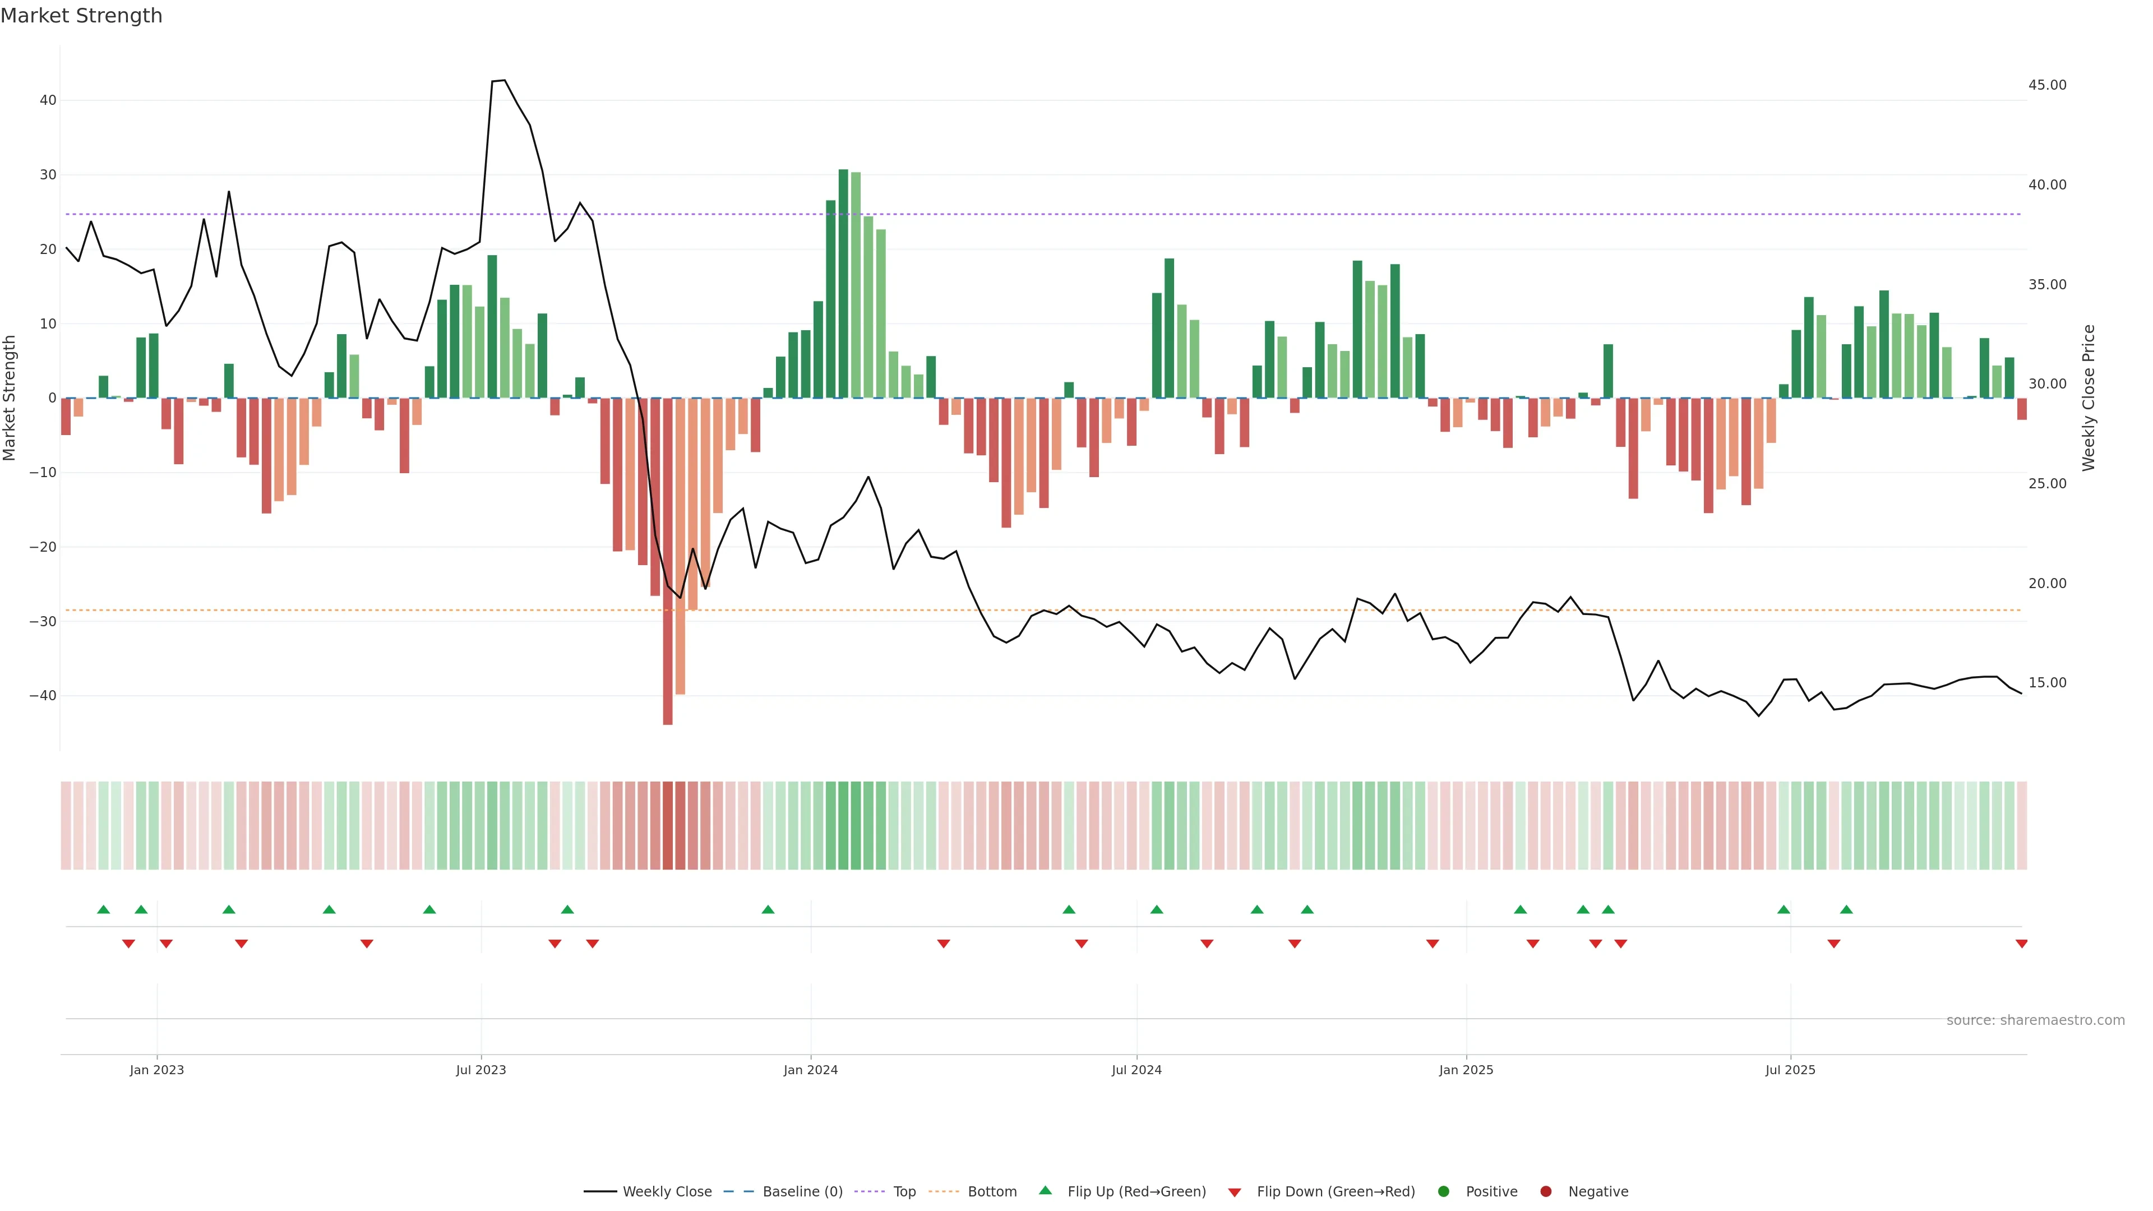Click Flip Down red triangle legend icon
Viewport: 2153px width, 1211px height.
(x=1235, y=1192)
